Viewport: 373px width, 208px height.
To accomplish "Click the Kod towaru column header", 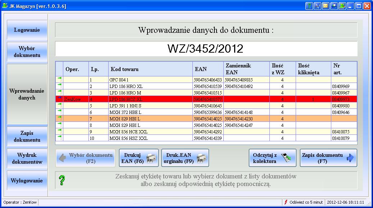I will tap(150, 69).
